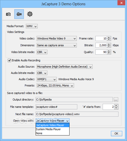The height and width of the screenshot is (141, 127).
Task: Increase the Frame rate value
Action: click(109, 37)
